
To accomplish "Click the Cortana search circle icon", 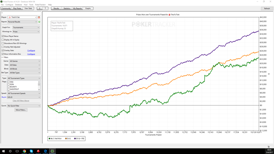I will [10, 151].
